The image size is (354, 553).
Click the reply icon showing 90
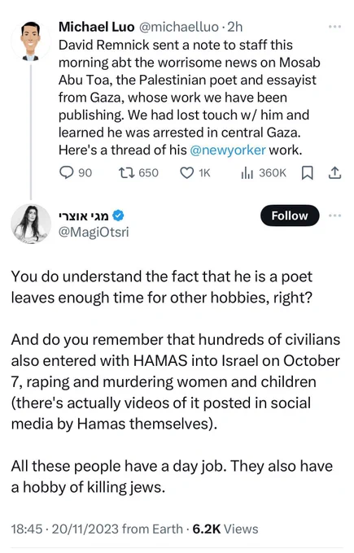tap(66, 172)
